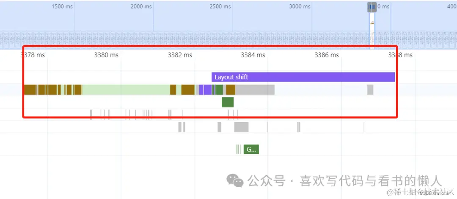
Task: Select the purple block in the main track
Action: point(207,90)
